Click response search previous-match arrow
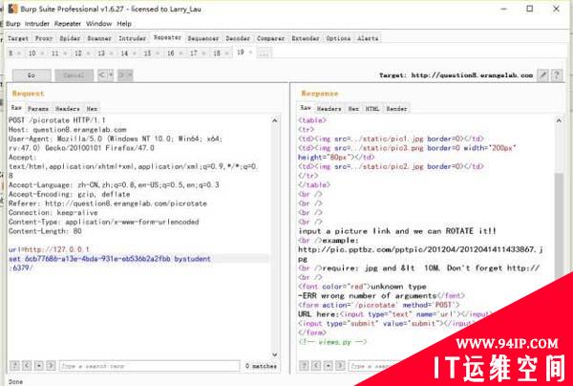This screenshot has width=573, height=386. [316, 366]
